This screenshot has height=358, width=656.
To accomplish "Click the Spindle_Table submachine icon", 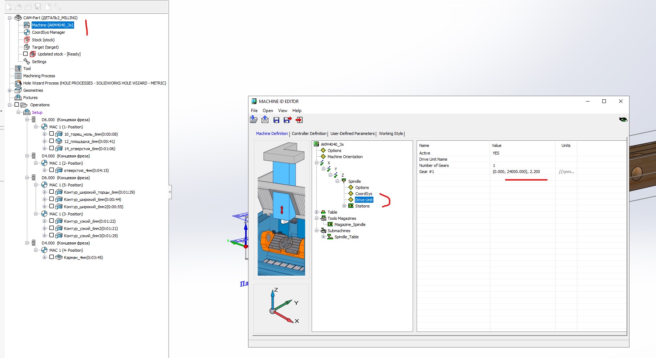I will pos(330,236).
